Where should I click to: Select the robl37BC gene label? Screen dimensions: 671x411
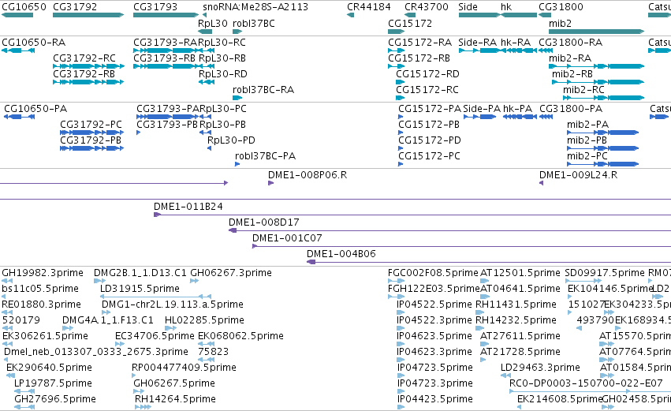click(x=254, y=23)
